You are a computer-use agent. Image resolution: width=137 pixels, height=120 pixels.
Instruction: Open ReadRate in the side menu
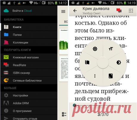(29, 65)
